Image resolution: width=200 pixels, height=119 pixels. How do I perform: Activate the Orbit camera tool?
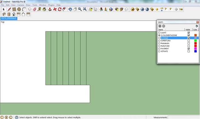tap(70, 9)
